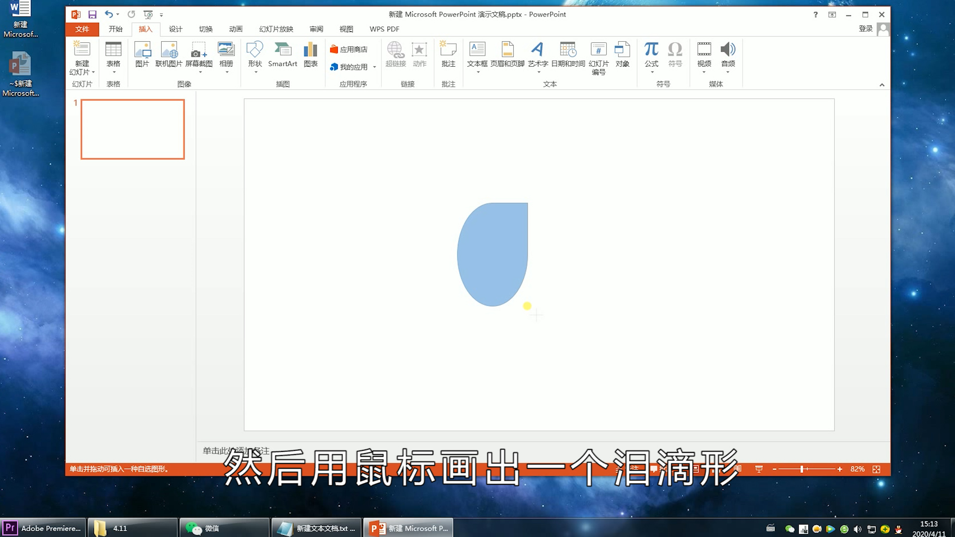Click the Sign in link
The image size is (955, 537).
[x=865, y=29]
